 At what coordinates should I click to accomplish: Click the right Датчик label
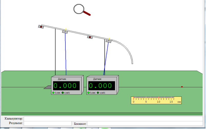(97, 79)
